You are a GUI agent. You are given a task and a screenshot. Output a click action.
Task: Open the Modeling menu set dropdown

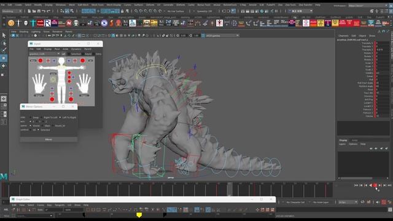[x=12, y=11]
